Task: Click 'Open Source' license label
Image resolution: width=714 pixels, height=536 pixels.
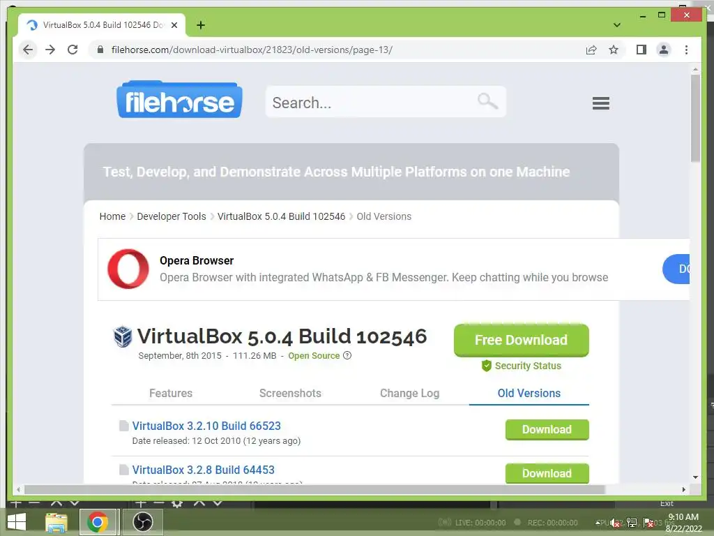Action: (314, 355)
